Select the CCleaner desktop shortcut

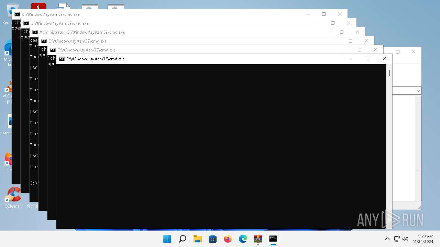(13, 197)
